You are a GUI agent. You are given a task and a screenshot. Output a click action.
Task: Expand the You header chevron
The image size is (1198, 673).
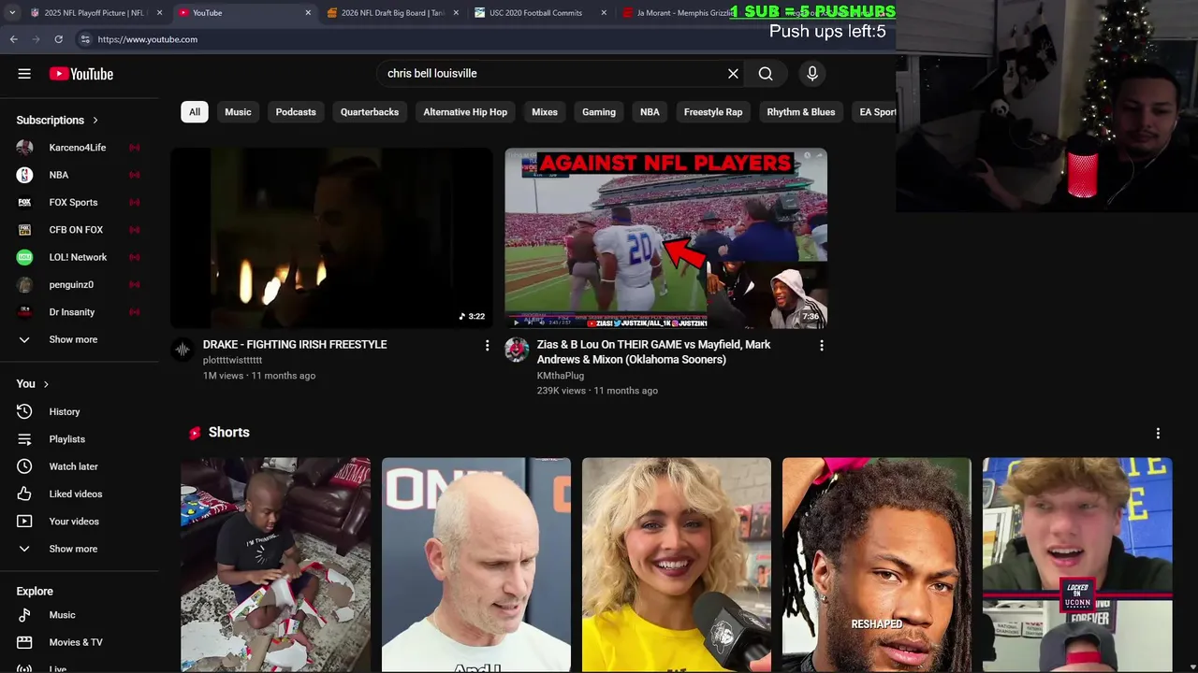tap(46, 384)
